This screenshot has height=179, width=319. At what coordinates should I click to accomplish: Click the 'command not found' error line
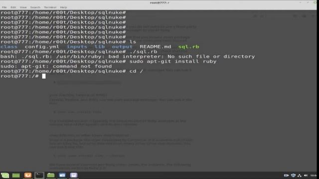[x=56, y=66]
